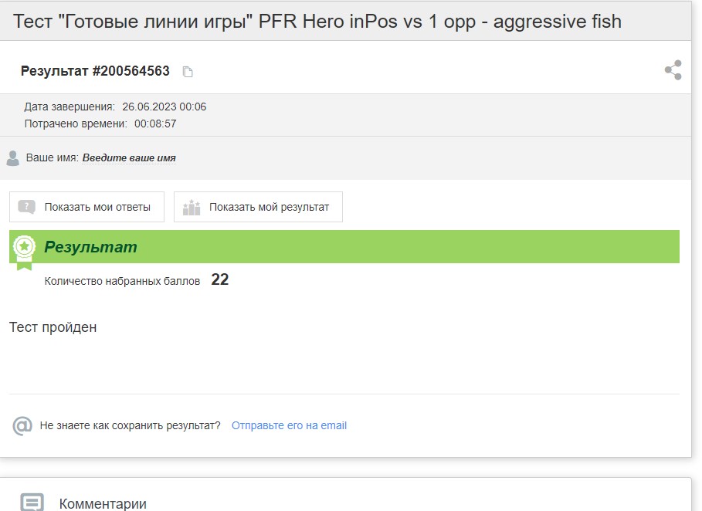Image resolution: width=702 pixels, height=511 pixels.
Task: Click the time spent value 00:08:57
Action: pos(155,124)
